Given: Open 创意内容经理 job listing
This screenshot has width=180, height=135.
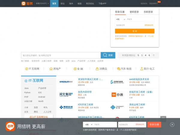Looking at the screenshot, I should (x=85, y=92).
